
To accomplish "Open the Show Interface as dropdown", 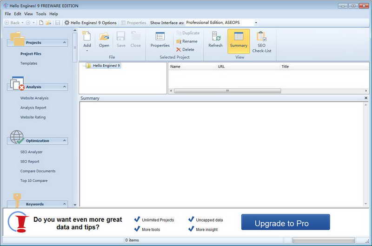I will tap(256, 23).
